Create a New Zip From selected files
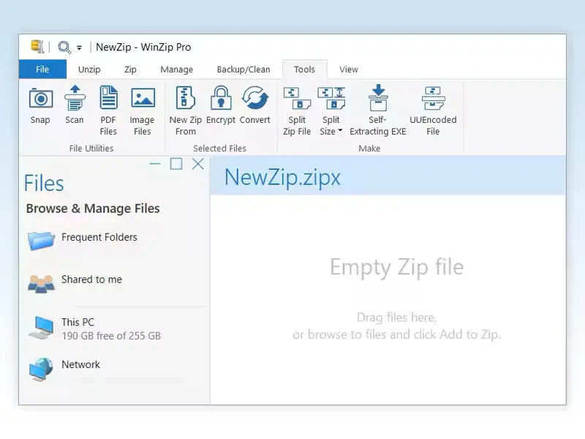This screenshot has height=439, width=585. point(185,108)
